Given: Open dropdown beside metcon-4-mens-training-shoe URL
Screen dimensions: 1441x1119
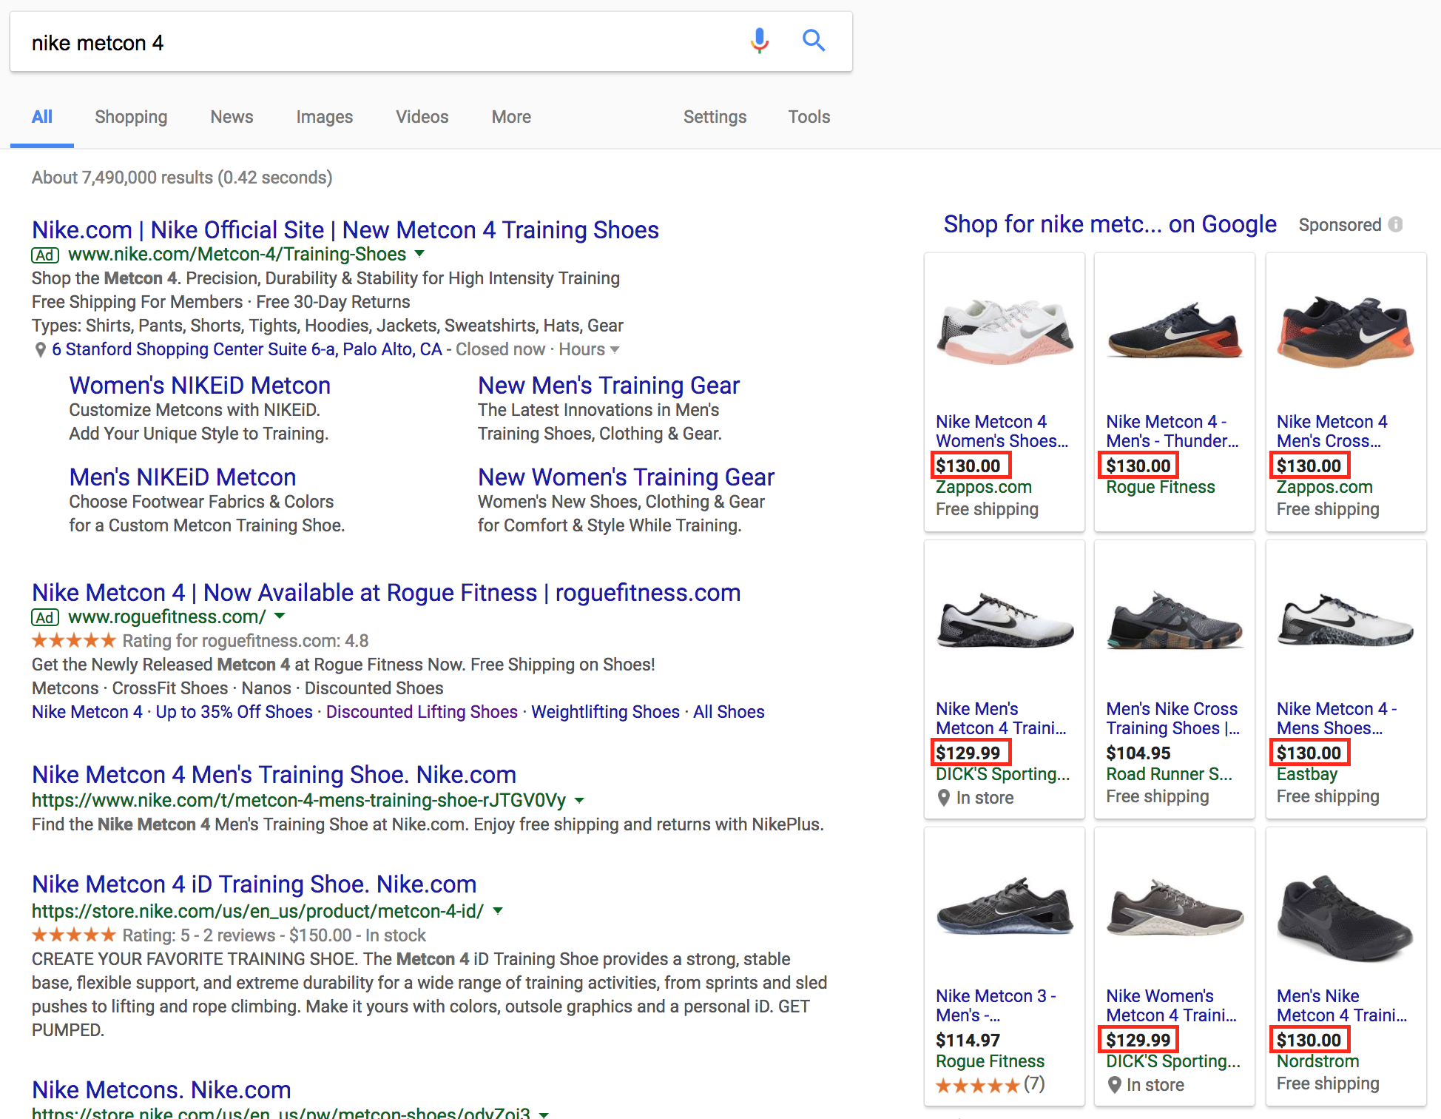Looking at the screenshot, I should [x=579, y=800].
